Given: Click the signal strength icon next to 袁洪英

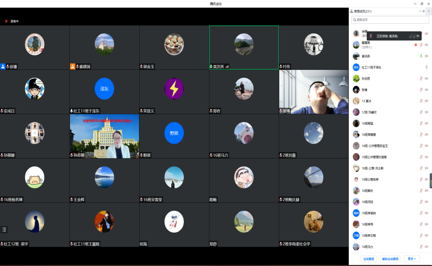Looking at the screenshot, I should pos(227,66).
